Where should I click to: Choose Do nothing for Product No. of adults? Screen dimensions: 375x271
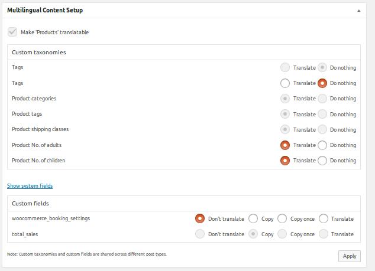click(x=322, y=145)
